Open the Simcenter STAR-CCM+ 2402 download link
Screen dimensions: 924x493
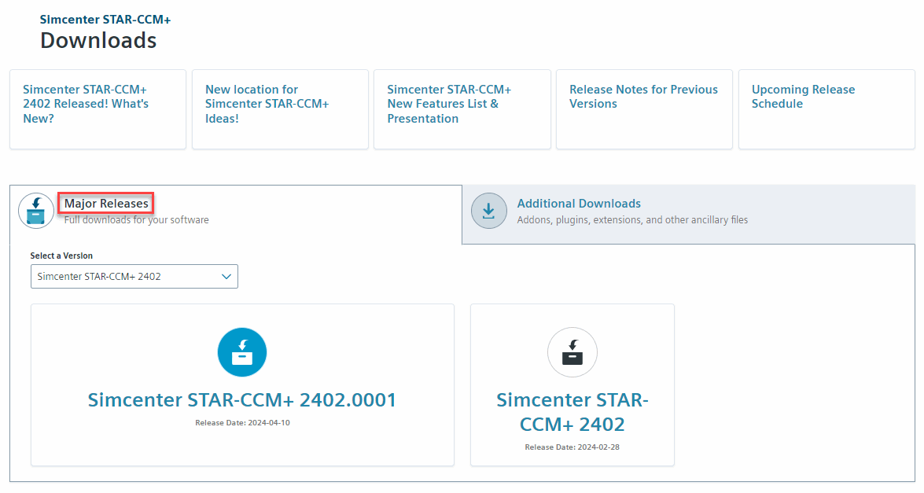pyautogui.click(x=572, y=412)
